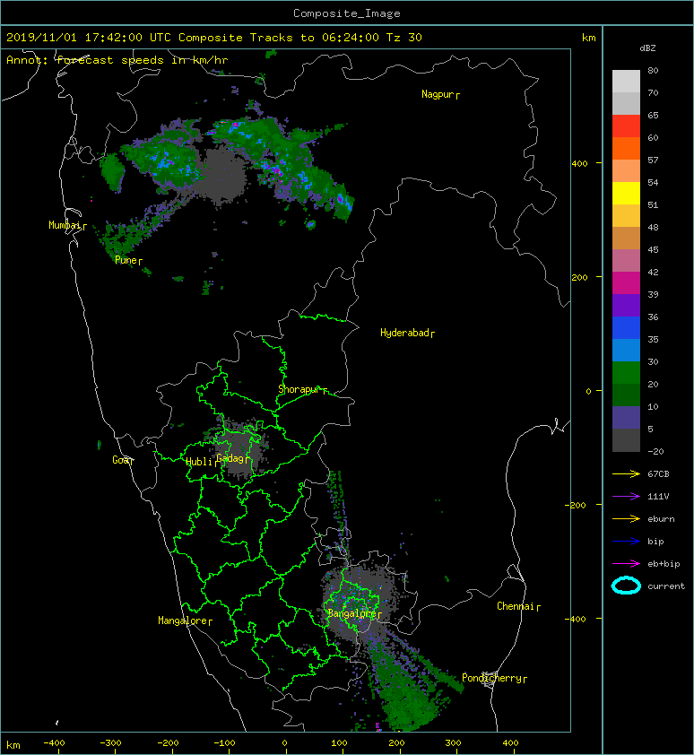Click the blue bip track arrow
Image resolution: width=694 pixels, height=755 pixels.
point(626,542)
